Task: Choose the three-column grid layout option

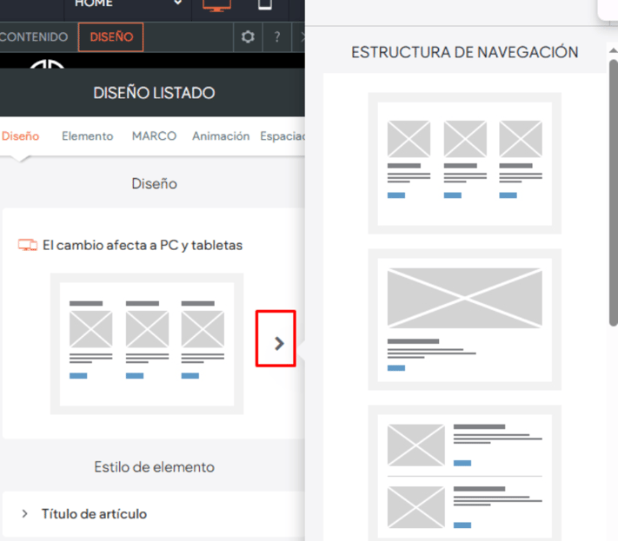Action: click(x=464, y=163)
